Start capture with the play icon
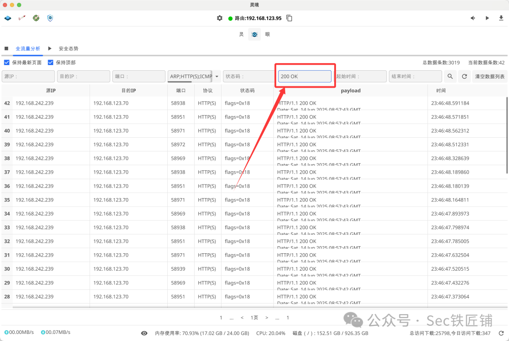The width and height of the screenshot is (509, 341). pyautogui.click(x=487, y=18)
